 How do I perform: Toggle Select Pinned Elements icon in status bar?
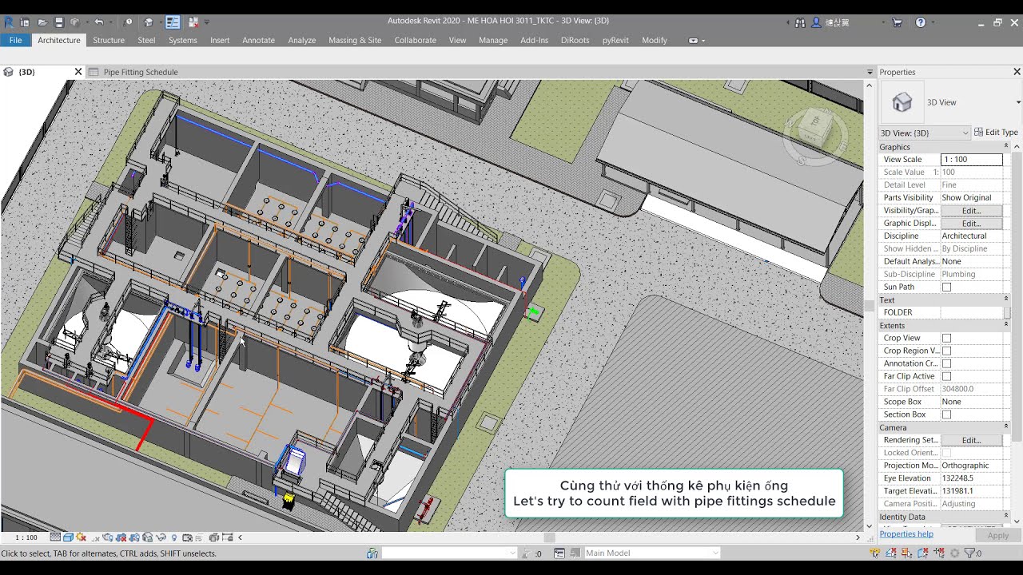(x=906, y=553)
